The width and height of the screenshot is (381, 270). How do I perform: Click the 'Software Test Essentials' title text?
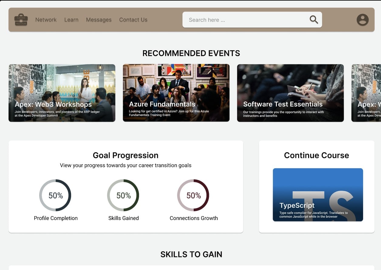pyautogui.click(x=283, y=104)
